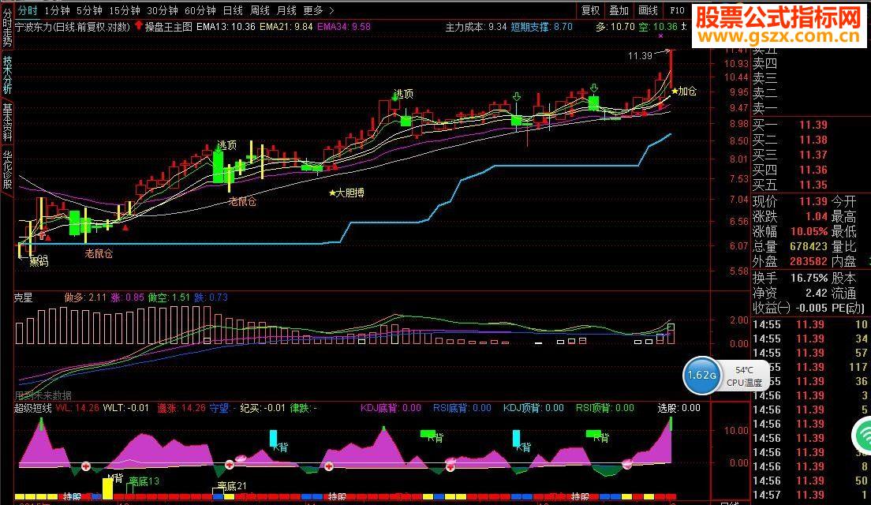The width and height of the screenshot is (871, 505).
Task: Open the 基本资料 sidebar tab
Action: point(6,122)
